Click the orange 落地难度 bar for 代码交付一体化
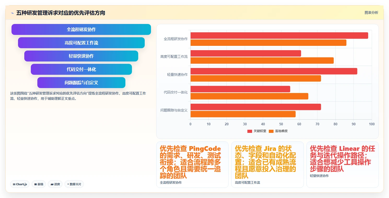Image resolution: width=389 pixels, height=198 pixels. coord(249,96)
